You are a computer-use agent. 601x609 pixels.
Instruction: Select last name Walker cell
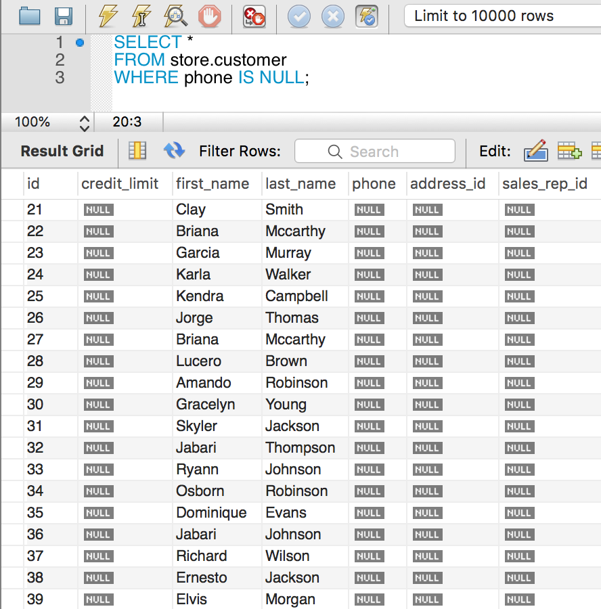[x=305, y=275]
